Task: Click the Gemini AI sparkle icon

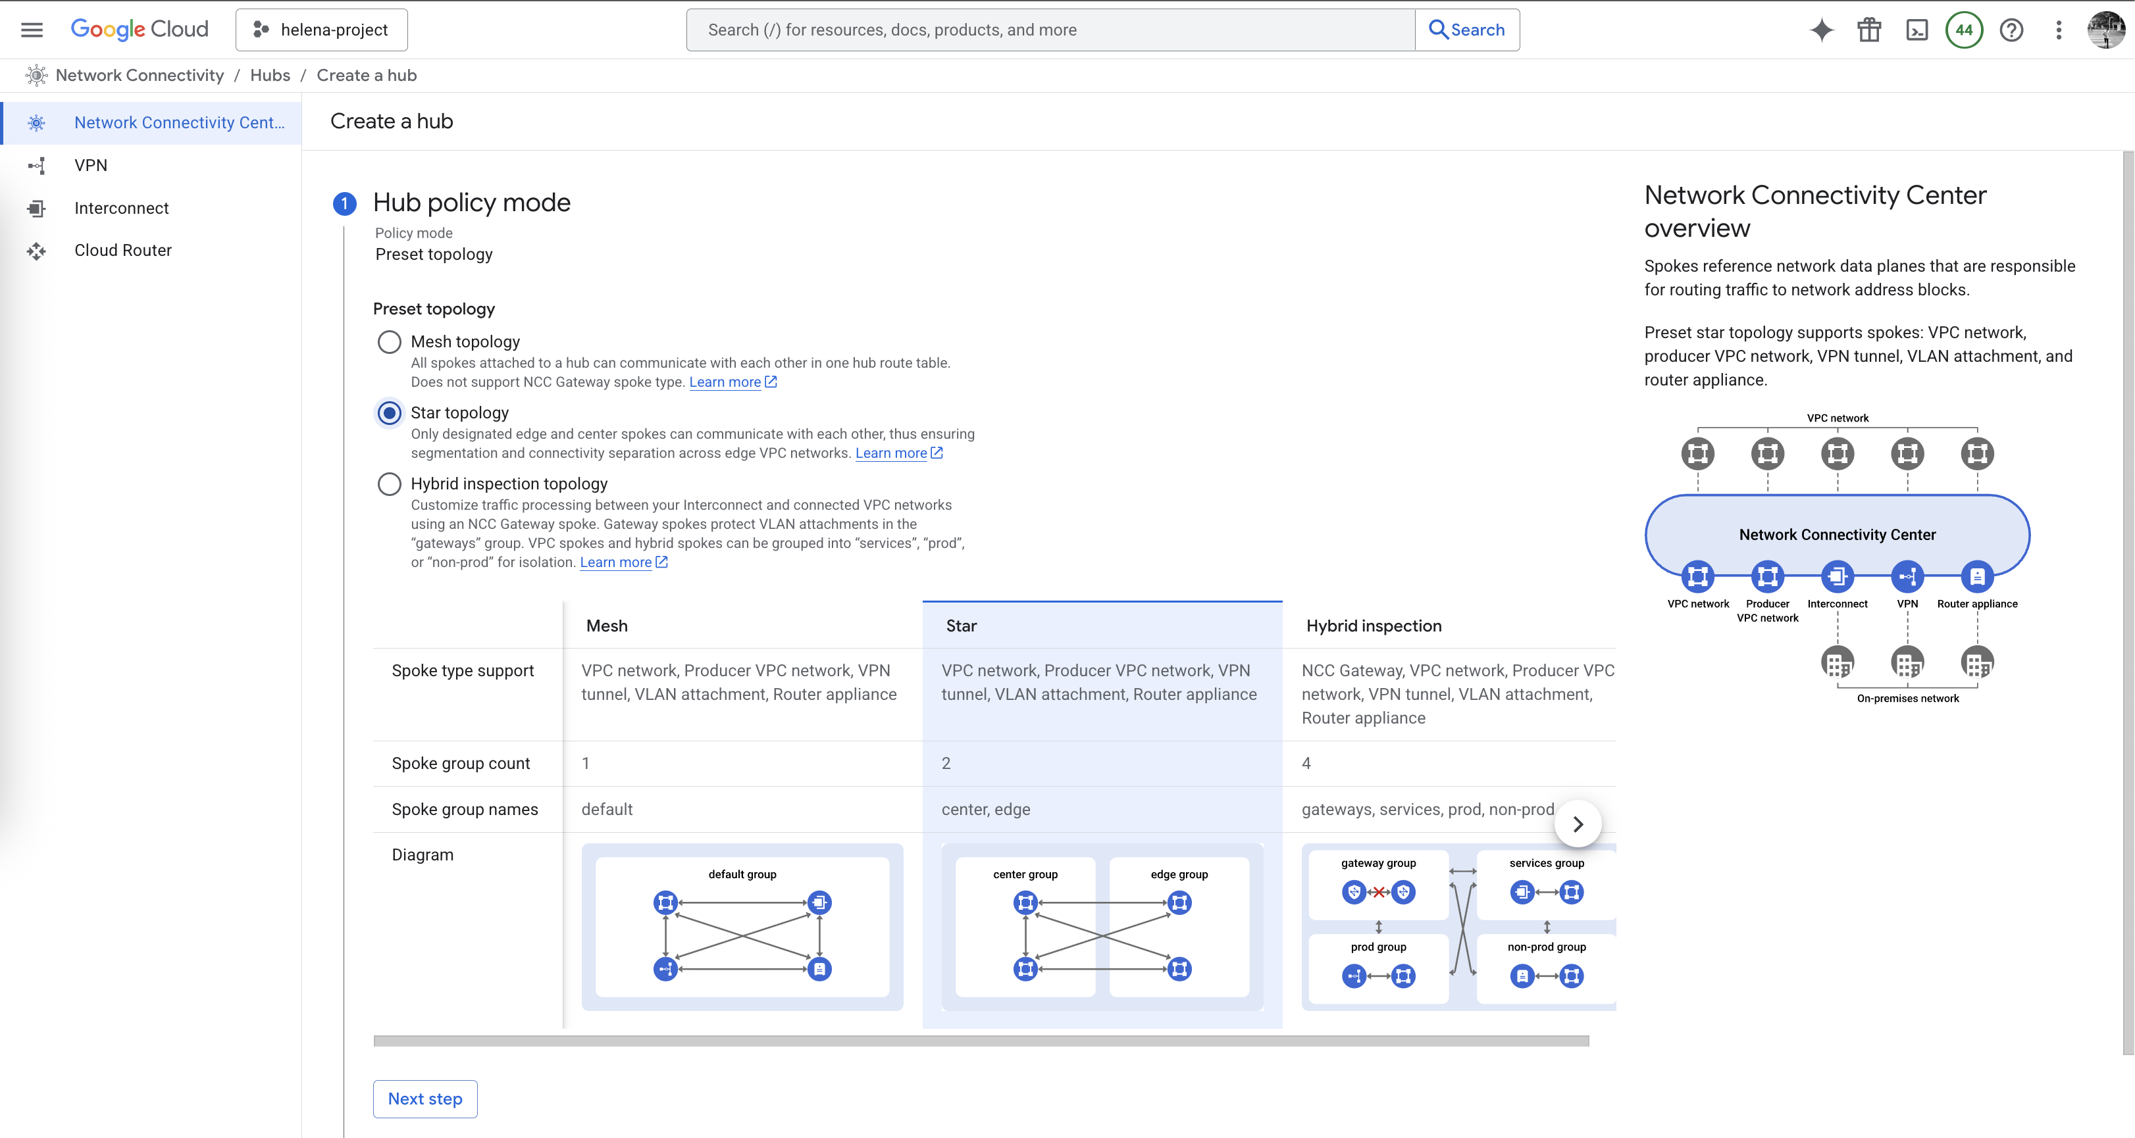Action: pos(1821,30)
